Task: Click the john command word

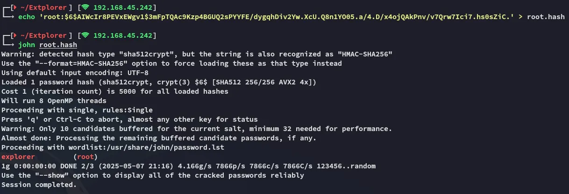Action: click(x=26, y=45)
